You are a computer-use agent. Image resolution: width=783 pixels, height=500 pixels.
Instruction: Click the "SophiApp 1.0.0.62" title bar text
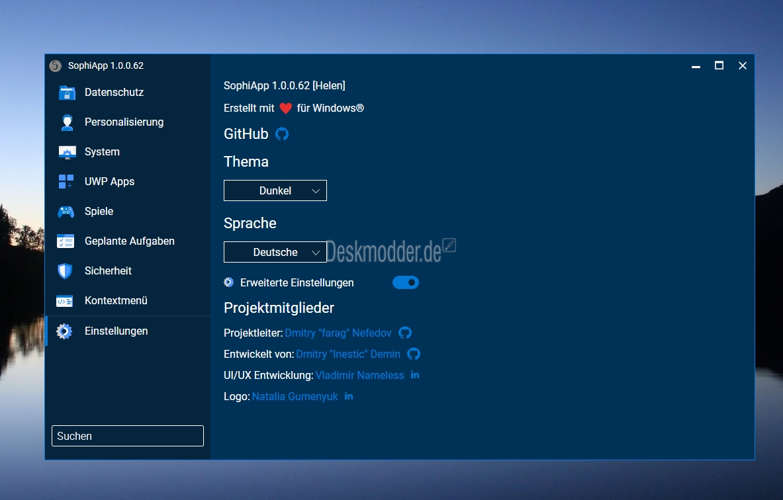coord(106,66)
